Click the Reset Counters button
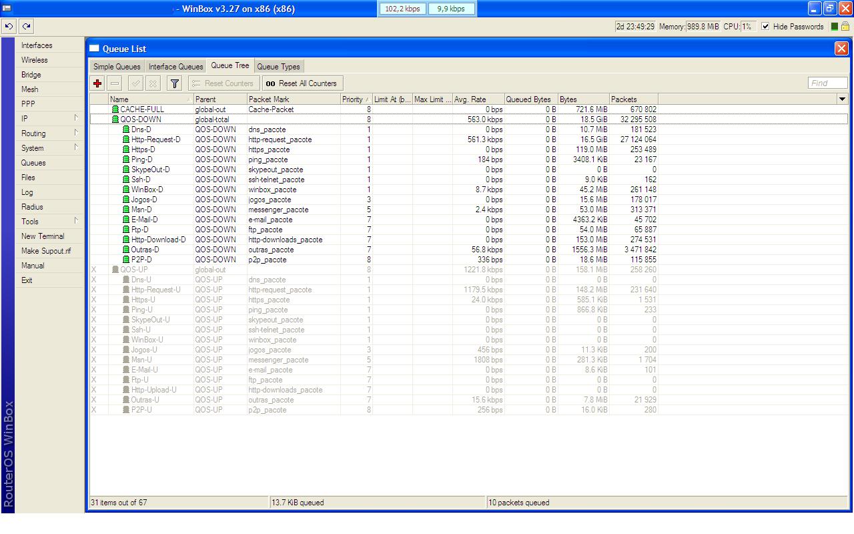This screenshot has width=854, height=534. click(x=223, y=83)
